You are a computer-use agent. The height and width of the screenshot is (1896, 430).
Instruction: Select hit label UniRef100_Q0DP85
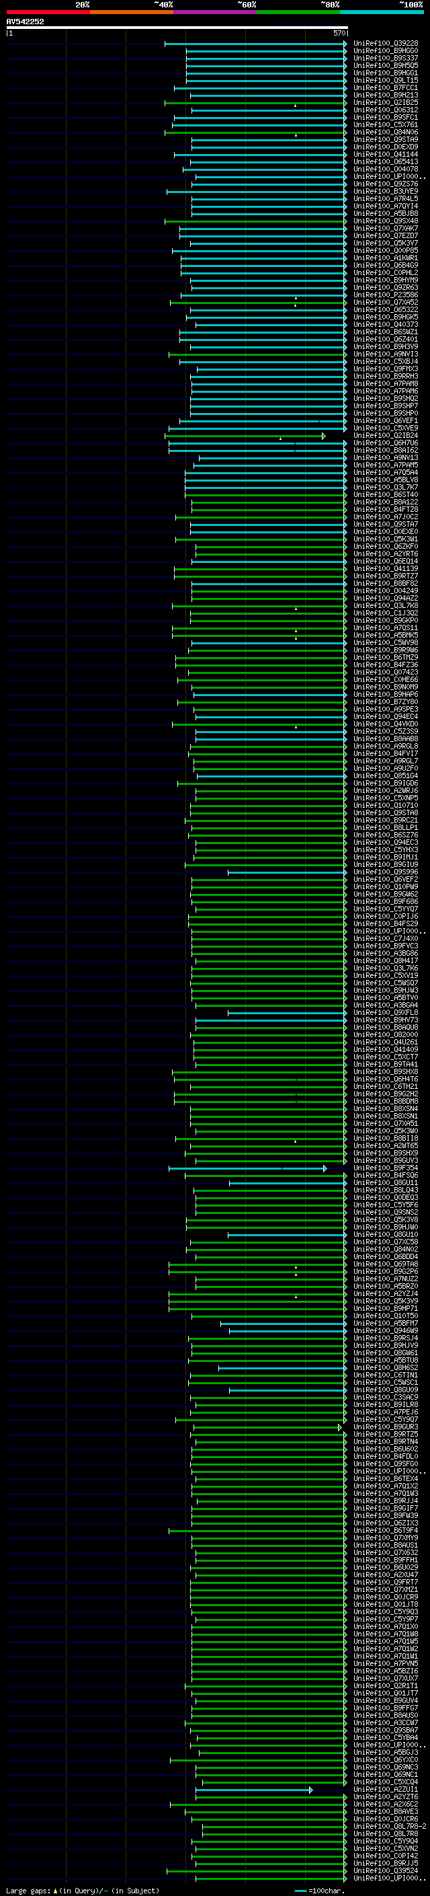coord(386,250)
